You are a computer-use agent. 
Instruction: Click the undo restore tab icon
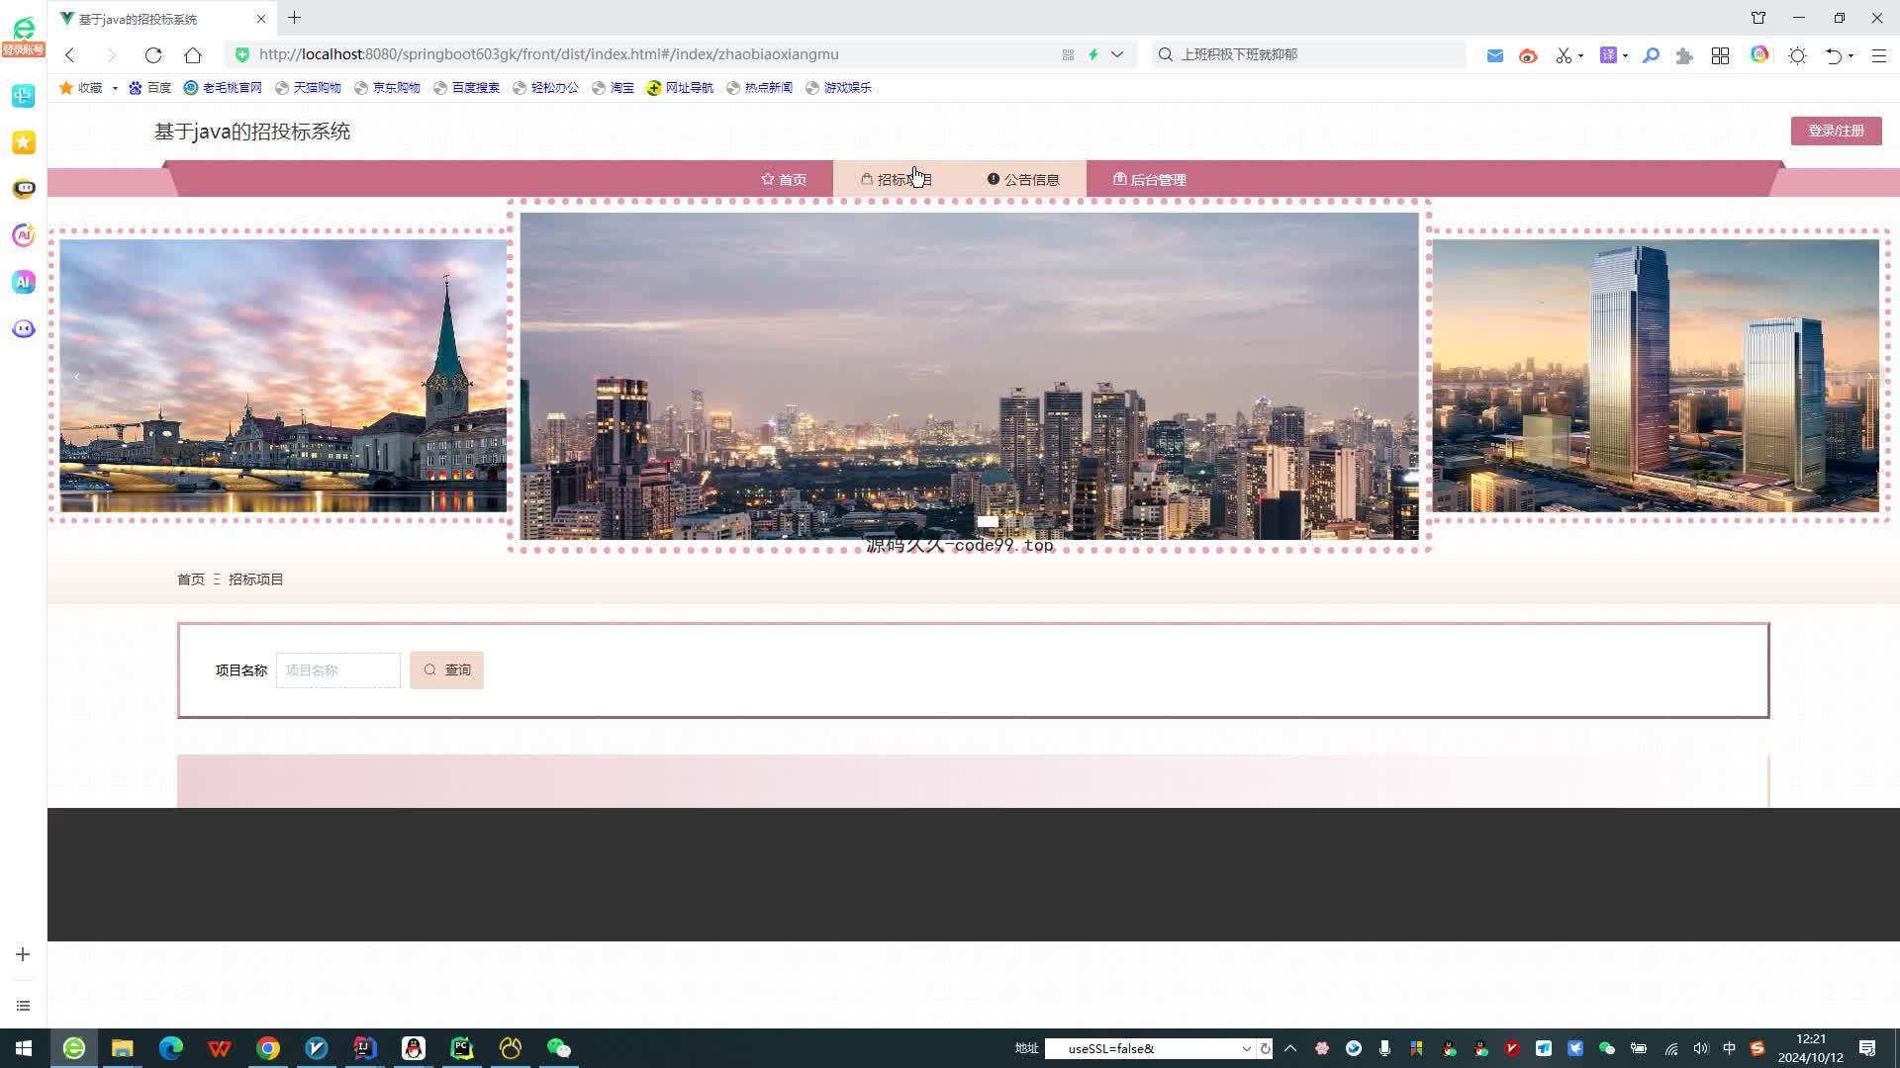tap(1834, 55)
